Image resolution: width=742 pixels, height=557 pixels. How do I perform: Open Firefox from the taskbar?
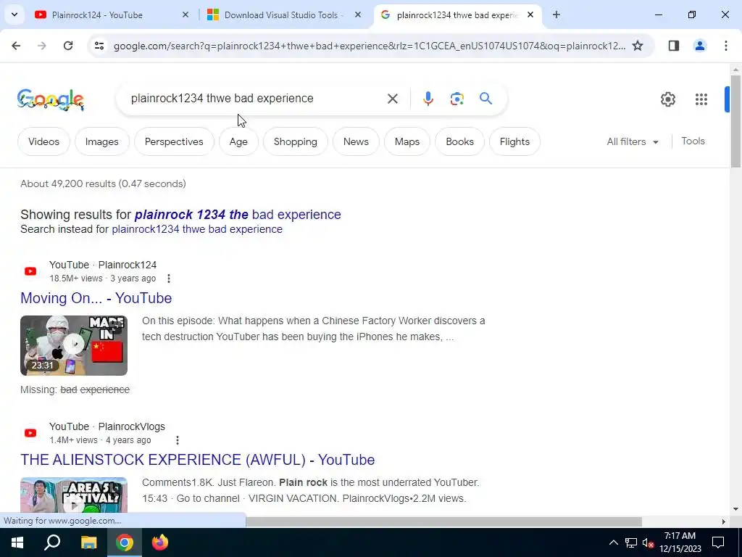160,542
